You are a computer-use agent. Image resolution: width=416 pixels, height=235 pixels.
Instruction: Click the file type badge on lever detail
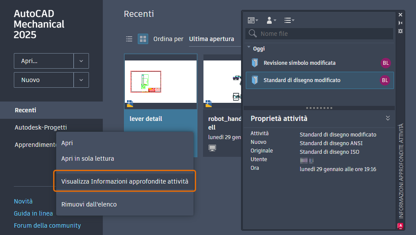130,103
